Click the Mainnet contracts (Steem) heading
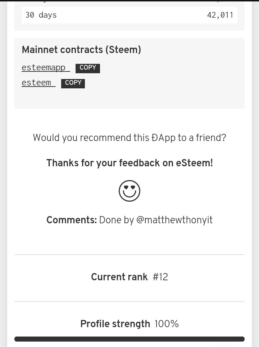This screenshot has width=259, height=347. [81, 49]
